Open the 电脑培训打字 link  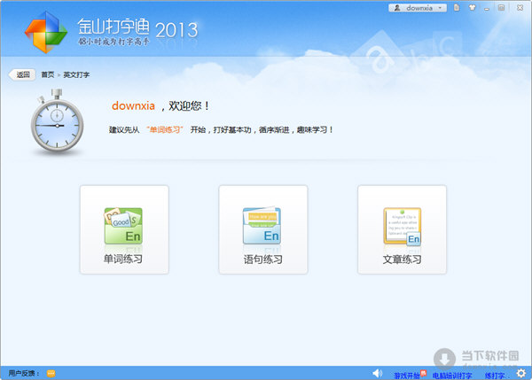(x=452, y=376)
